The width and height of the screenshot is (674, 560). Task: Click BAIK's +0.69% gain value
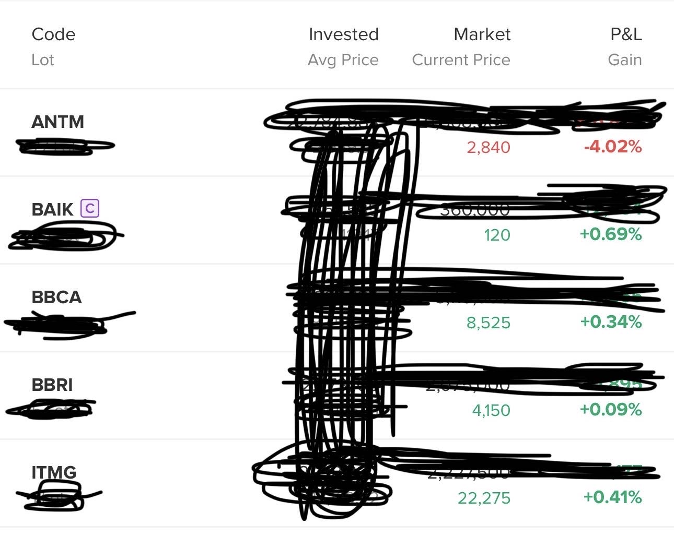coord(611,234)
